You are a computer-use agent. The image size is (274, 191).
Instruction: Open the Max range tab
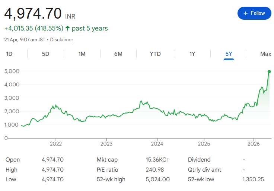pos(265,54)
